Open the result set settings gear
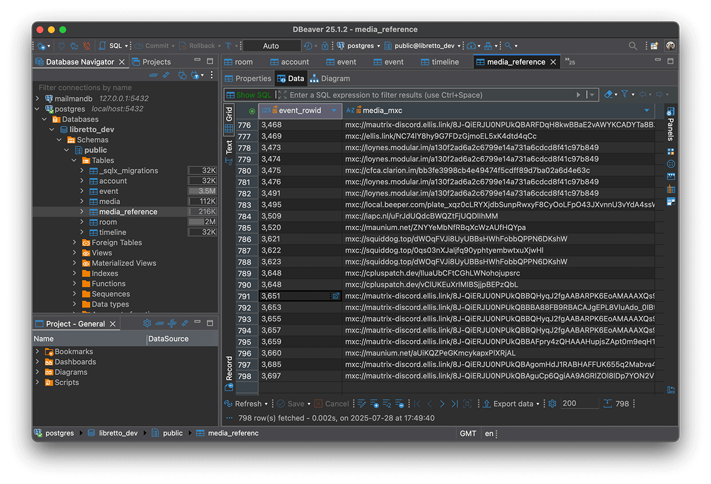Screen dimensions: 711x484 [552, 404]
